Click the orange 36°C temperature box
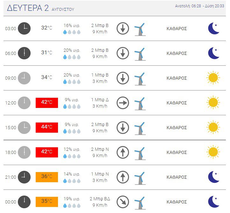 [x=47, y=177]
